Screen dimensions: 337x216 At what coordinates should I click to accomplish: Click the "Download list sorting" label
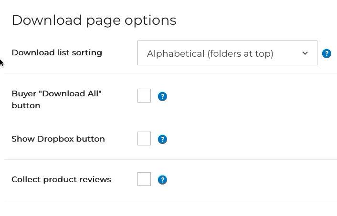tap(57, 52)
